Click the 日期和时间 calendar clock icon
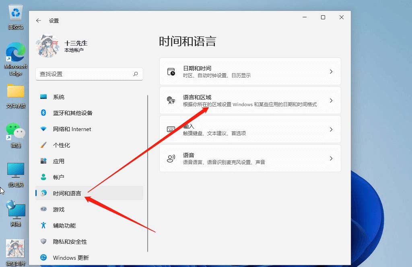Viewport: 412px width, 267px height. tap(171, 72)
